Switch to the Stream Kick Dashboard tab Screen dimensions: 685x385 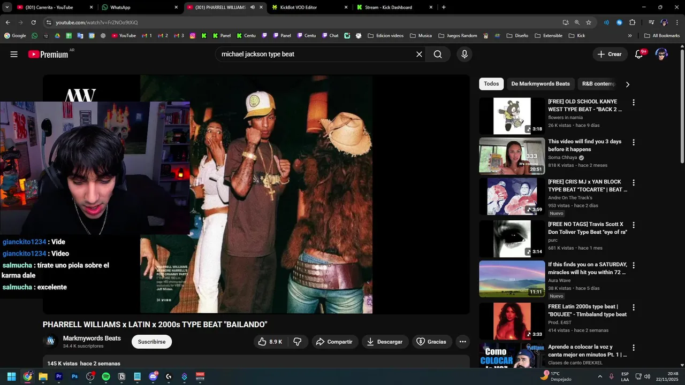(x=394, y=7)
